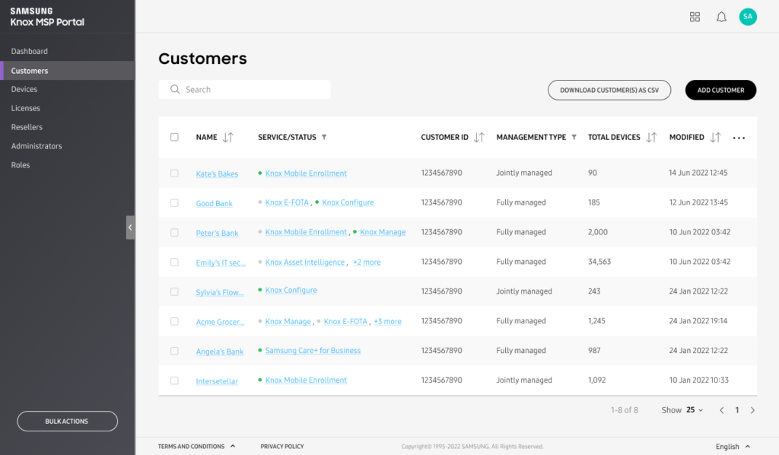The image size is (779, 455).
Task: Open the table column options ellipsis
Action: [x=739, y=138]
